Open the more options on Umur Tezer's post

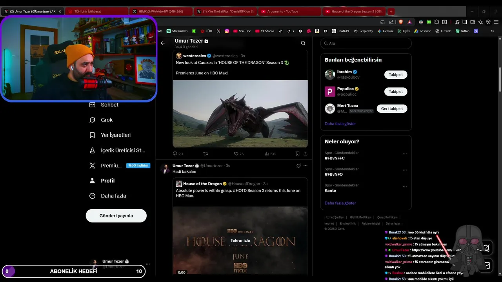pyautogui.click(x=306, y=166)
